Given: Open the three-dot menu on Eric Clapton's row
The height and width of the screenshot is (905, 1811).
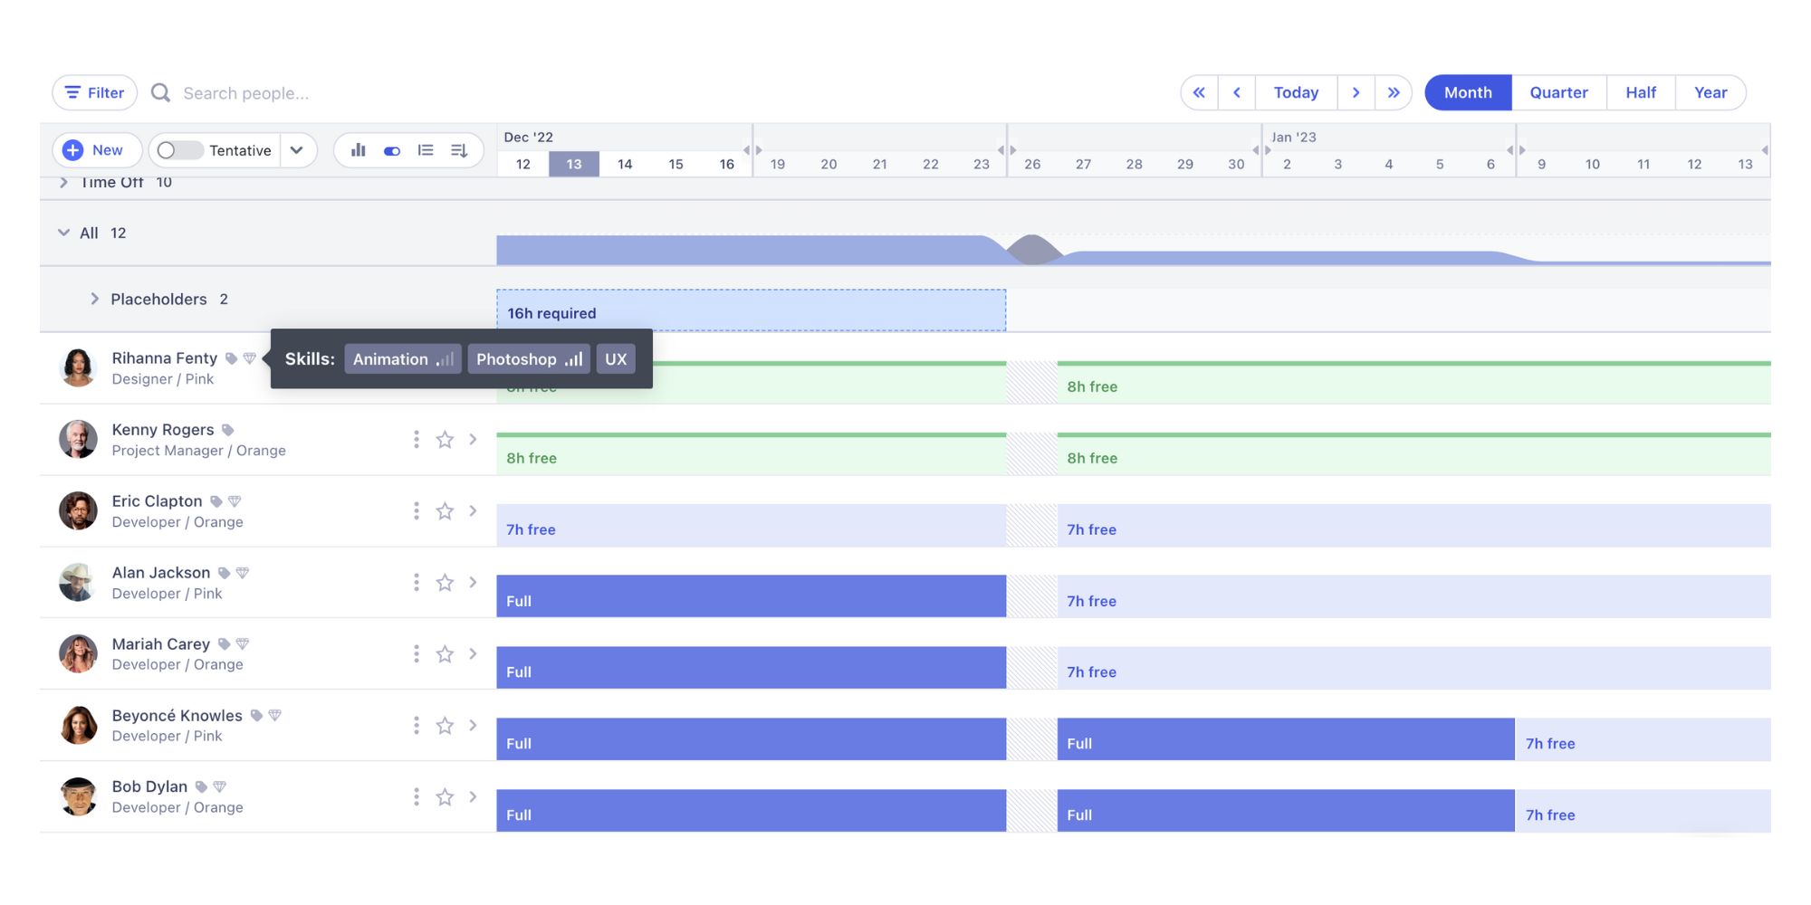Looking at the screenshot, I should coord(417,510).
